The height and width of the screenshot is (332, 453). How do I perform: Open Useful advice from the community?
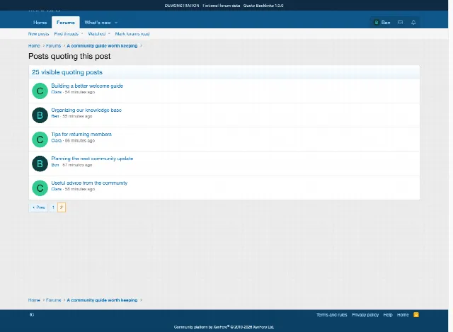tap(89, 183)
